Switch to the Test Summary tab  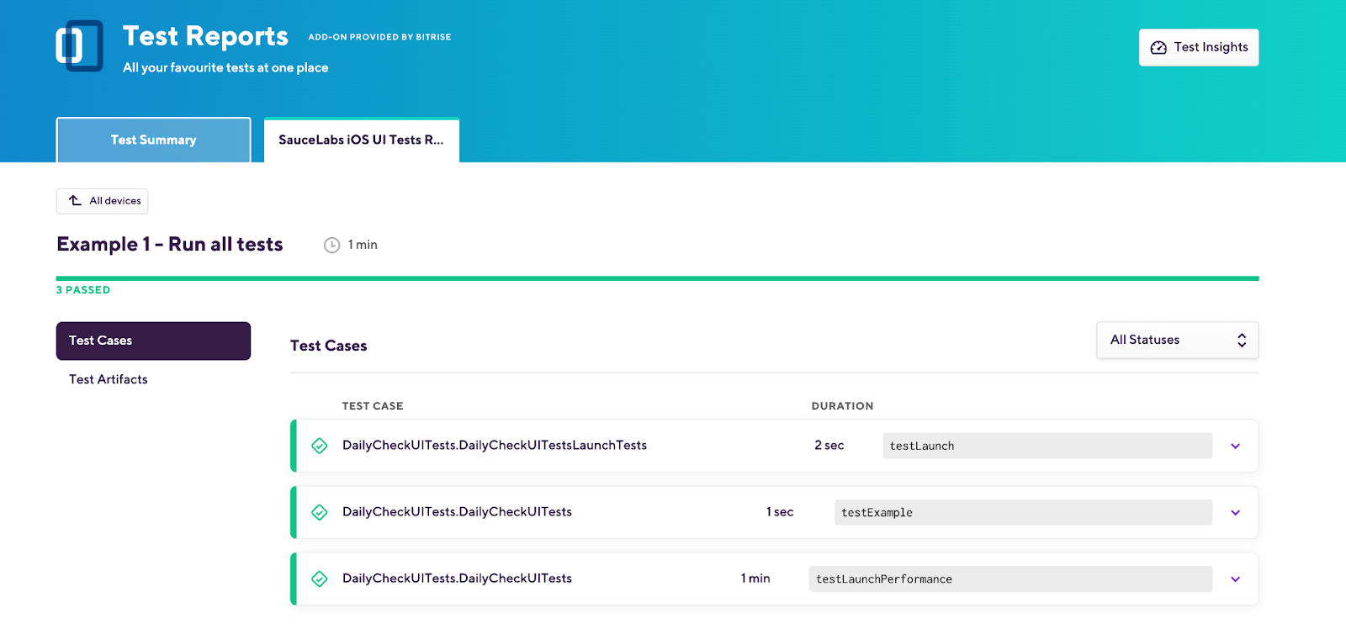[154, 140]
